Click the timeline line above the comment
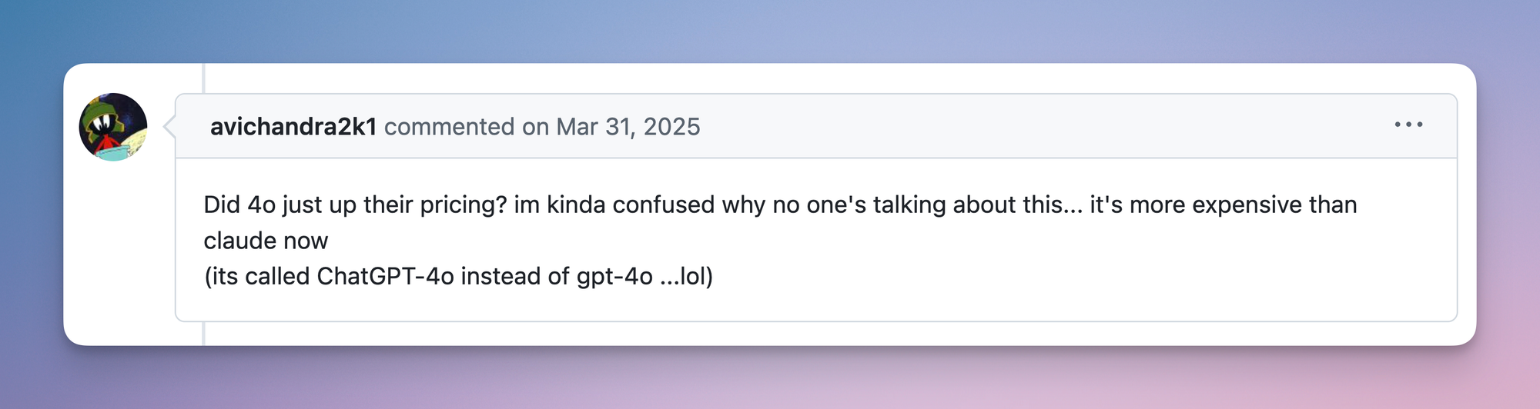 pos(203,78)
